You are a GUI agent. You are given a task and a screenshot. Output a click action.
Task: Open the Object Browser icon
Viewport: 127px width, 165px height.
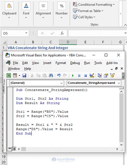pos(112,76)
